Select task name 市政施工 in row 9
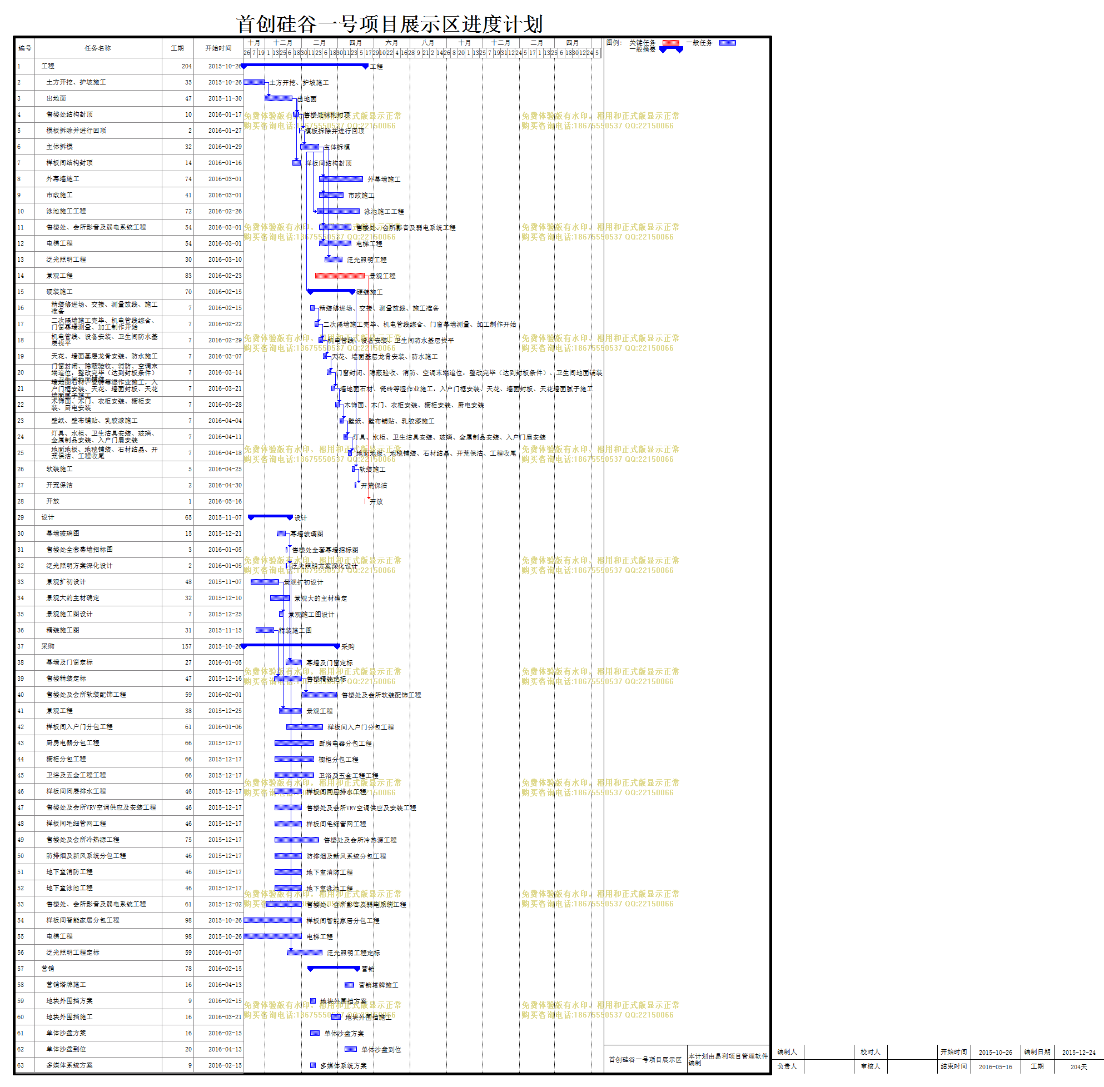 [x=59, y=195]
